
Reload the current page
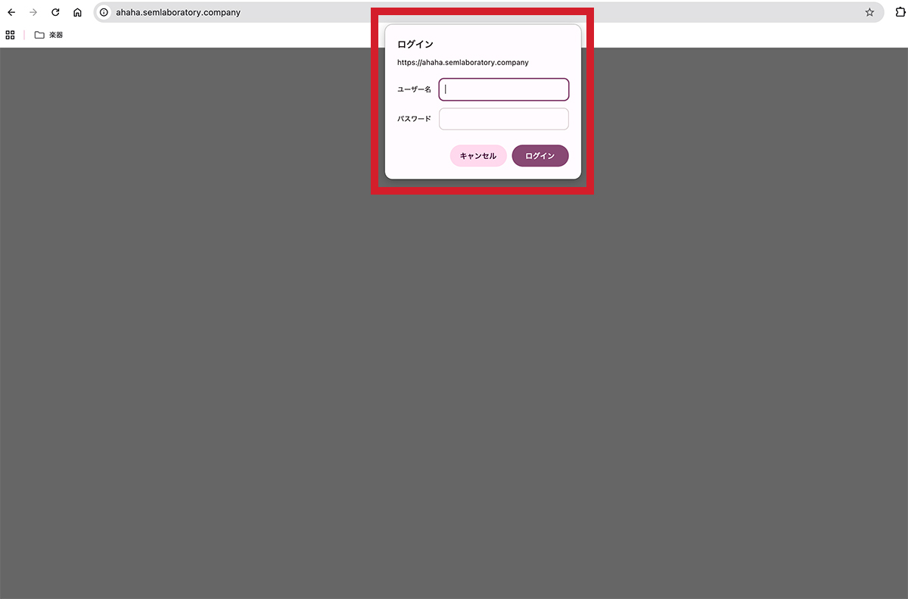54,12
